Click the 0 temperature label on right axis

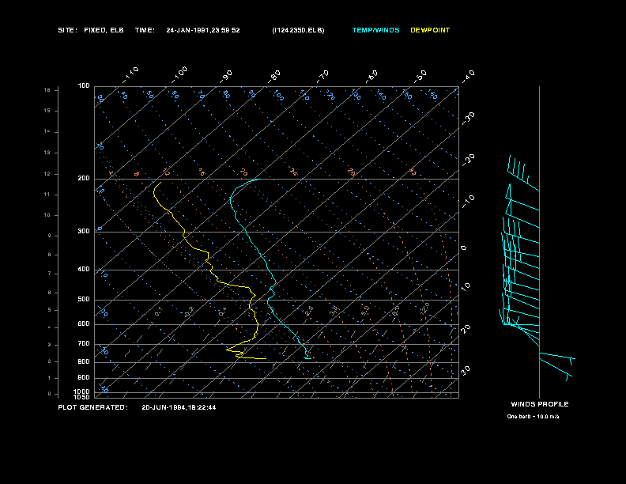point(463,248)
